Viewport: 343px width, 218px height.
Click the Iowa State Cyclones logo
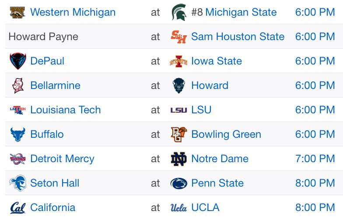pos(178,61)
